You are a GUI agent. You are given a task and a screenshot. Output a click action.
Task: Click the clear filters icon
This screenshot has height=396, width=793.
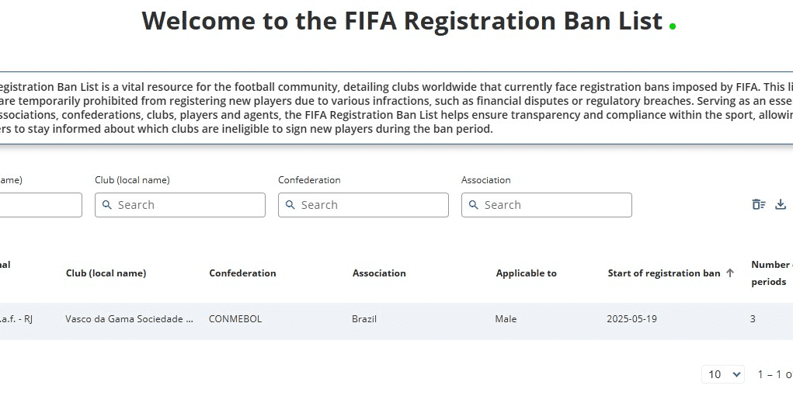tap(759, 204)
